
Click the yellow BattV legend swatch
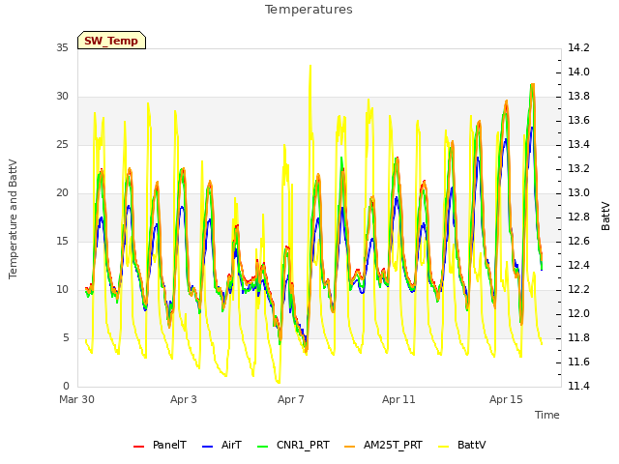[444, 447]
